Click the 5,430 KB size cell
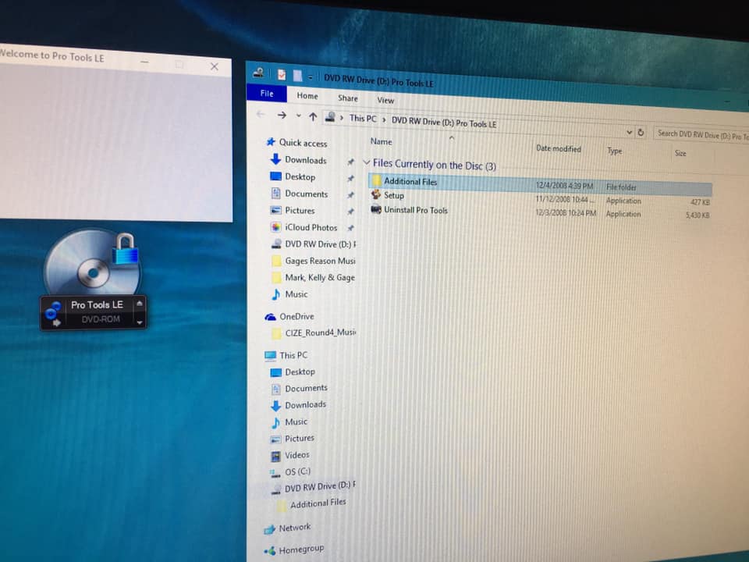The image size is (749, 562). (698, 215)
